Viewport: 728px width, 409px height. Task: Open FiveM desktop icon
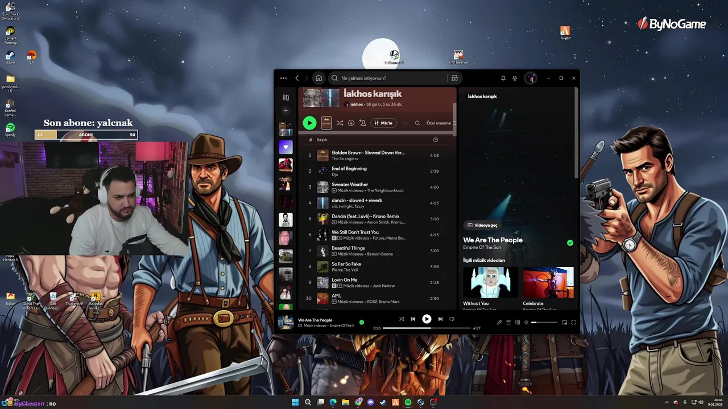(565, 33)
